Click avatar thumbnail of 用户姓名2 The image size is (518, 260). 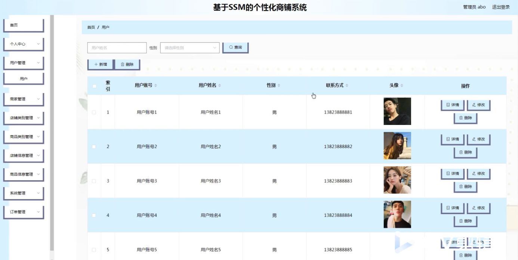point(397,145)
